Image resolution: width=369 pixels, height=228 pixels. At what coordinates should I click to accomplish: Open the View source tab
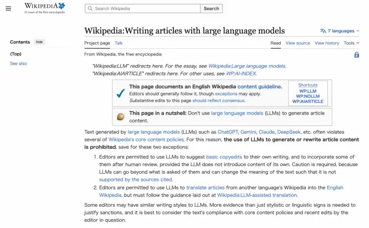pyautogui.click(x=298, y=43)
